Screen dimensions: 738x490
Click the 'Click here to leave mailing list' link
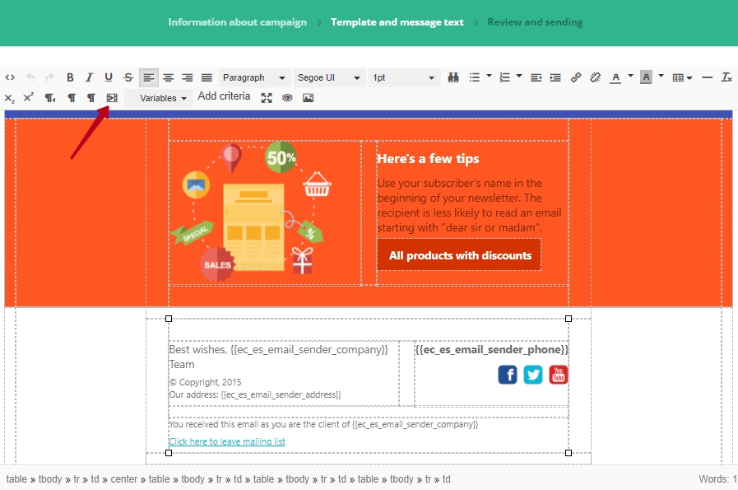[226, 441]
